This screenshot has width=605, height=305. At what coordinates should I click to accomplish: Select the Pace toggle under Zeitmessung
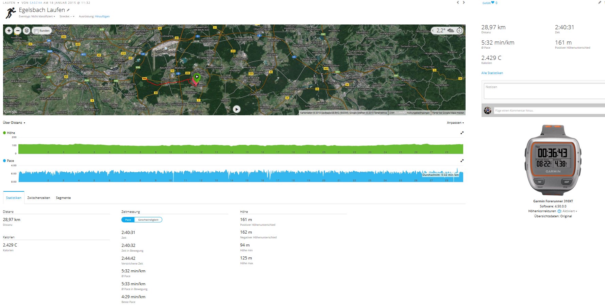click(128, 220)
